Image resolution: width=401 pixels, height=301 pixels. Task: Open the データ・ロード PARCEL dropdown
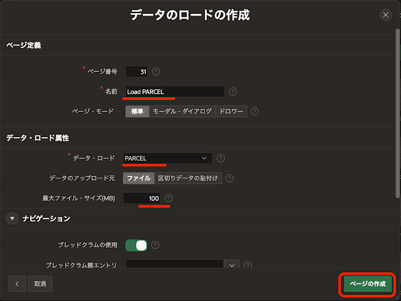coord(167,158)
